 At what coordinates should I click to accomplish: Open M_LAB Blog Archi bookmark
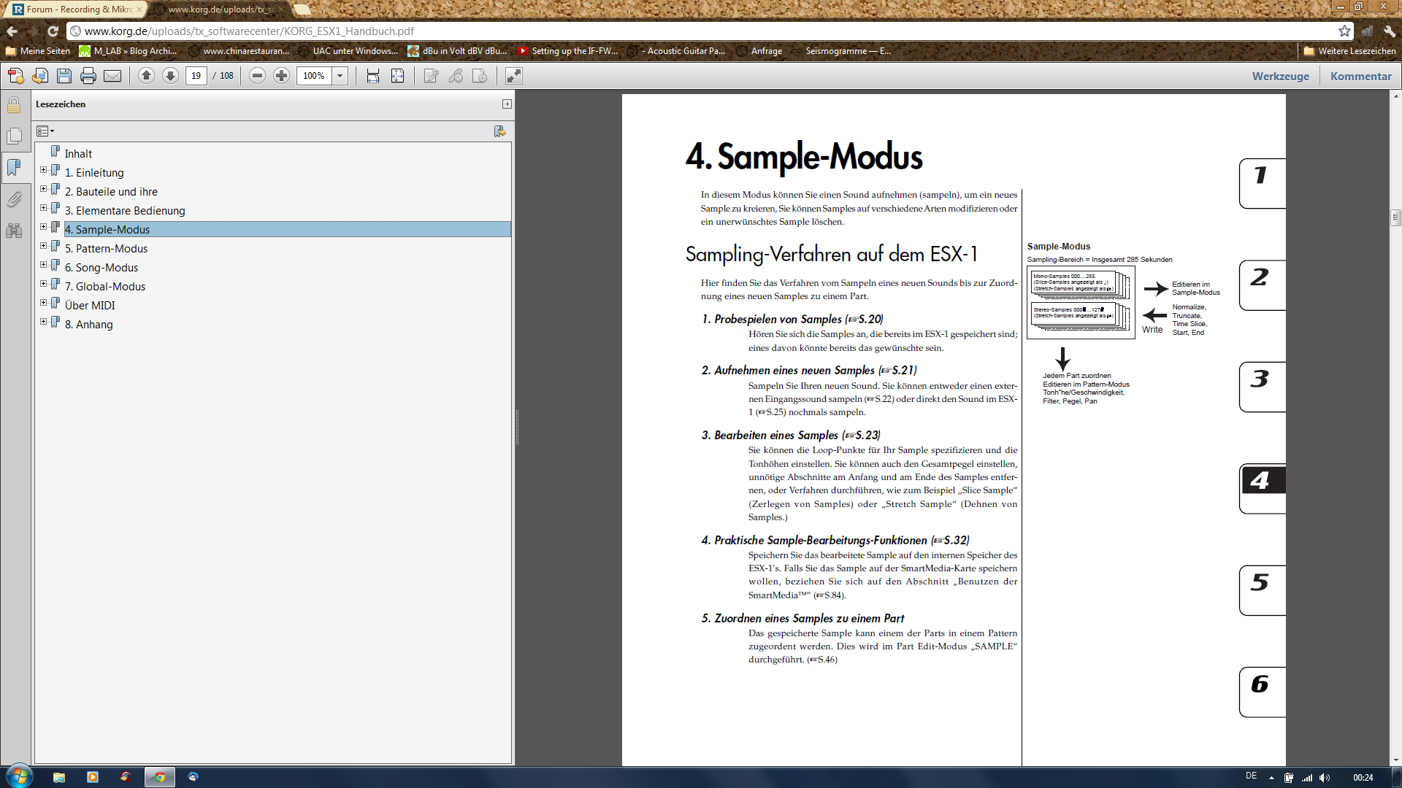point(129,51)
